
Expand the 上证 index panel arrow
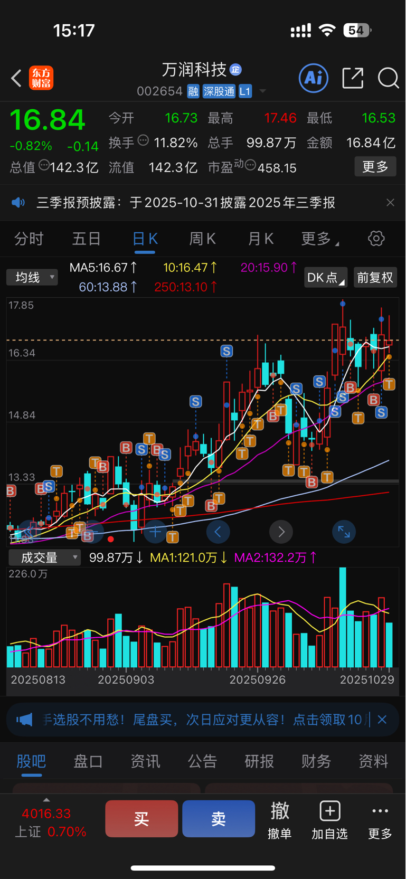pos(46,800)
